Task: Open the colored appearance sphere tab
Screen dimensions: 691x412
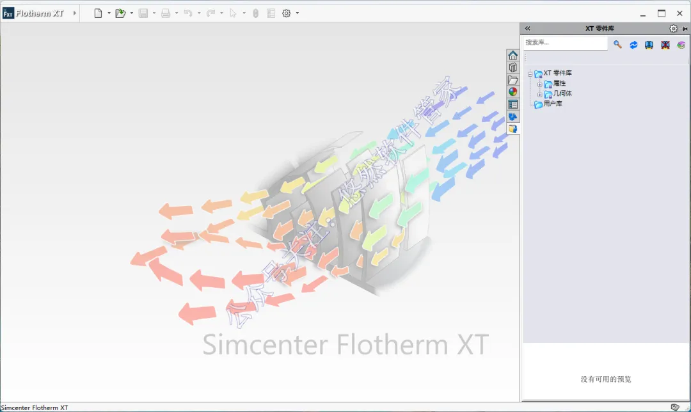Action: click(512, 91)
